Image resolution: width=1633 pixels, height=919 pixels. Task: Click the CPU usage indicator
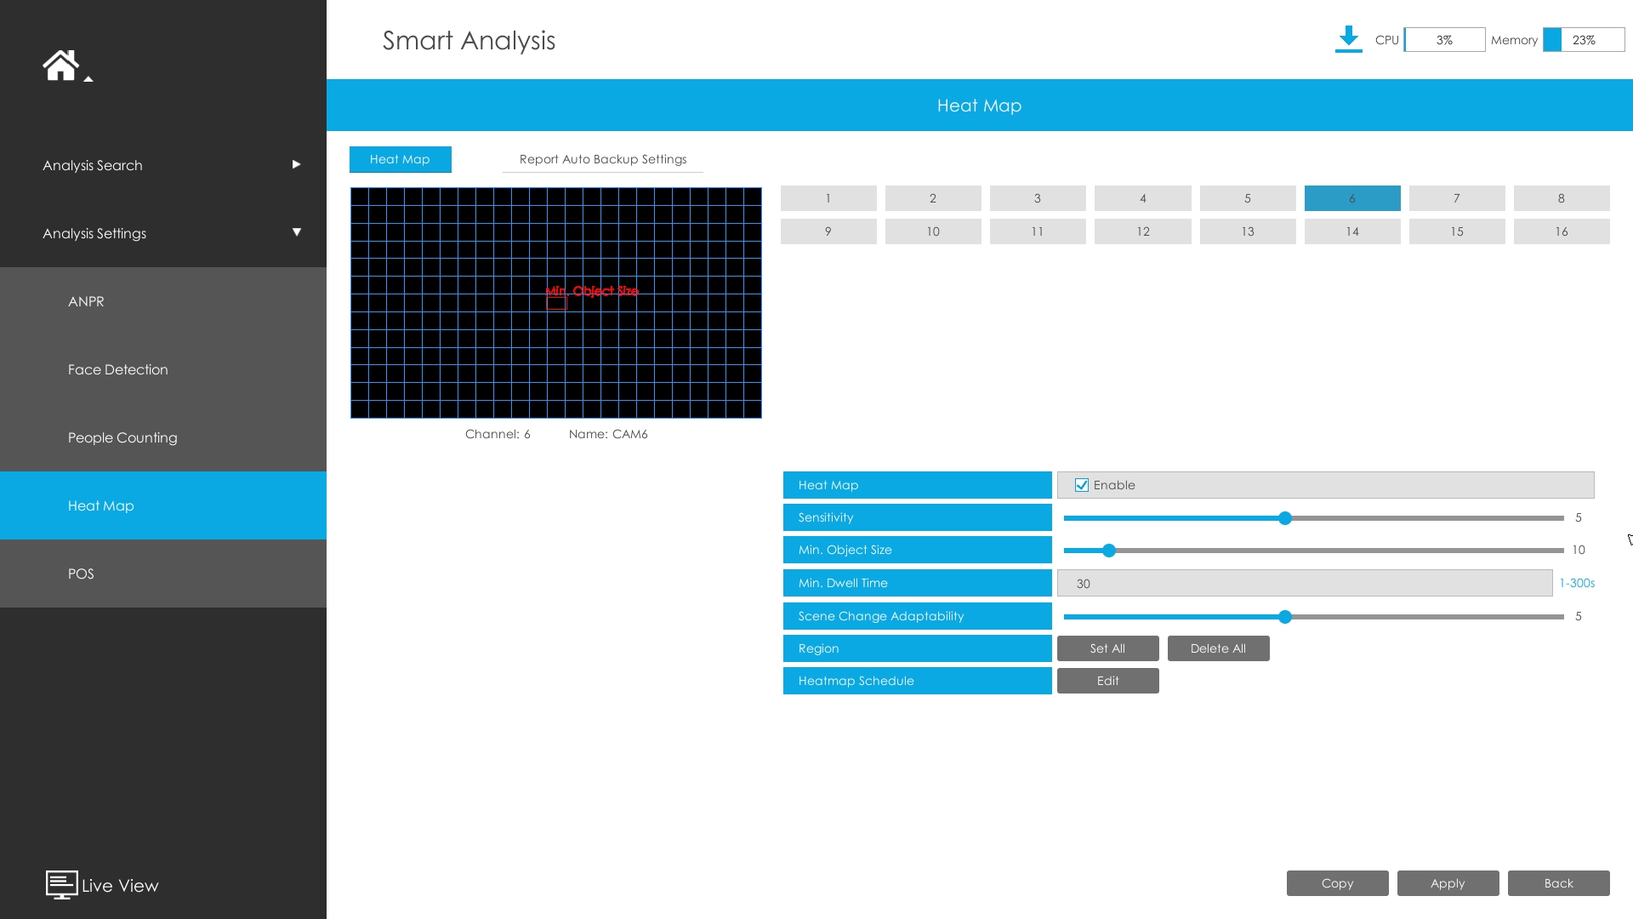pos(1444,40)
